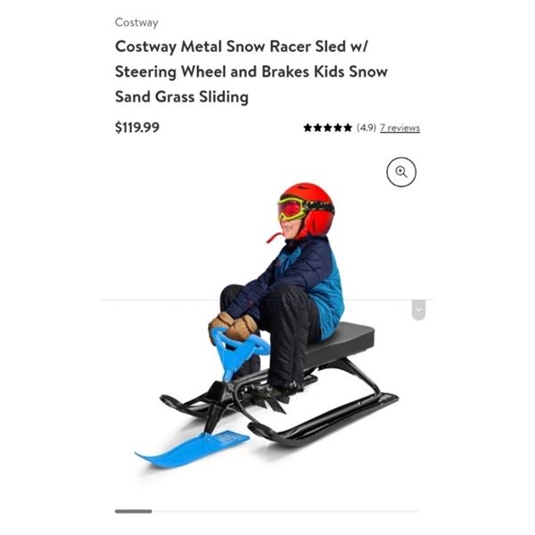
Task: Expand the gray chevron-down pull tab
Action: coord(419,309)
